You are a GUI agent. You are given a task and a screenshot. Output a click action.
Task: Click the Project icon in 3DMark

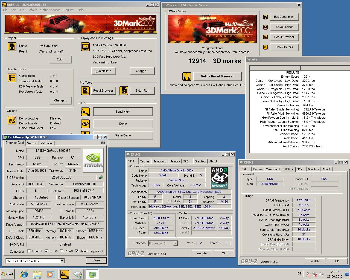(x=12, y=47)
